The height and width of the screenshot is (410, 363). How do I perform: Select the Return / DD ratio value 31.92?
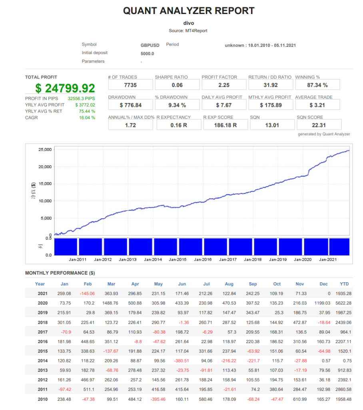point(271,85)
